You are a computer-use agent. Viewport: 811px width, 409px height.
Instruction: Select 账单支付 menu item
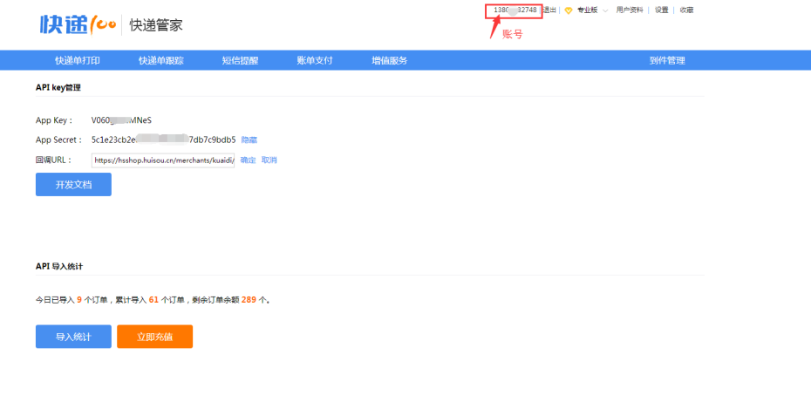[x=314, y=61]
